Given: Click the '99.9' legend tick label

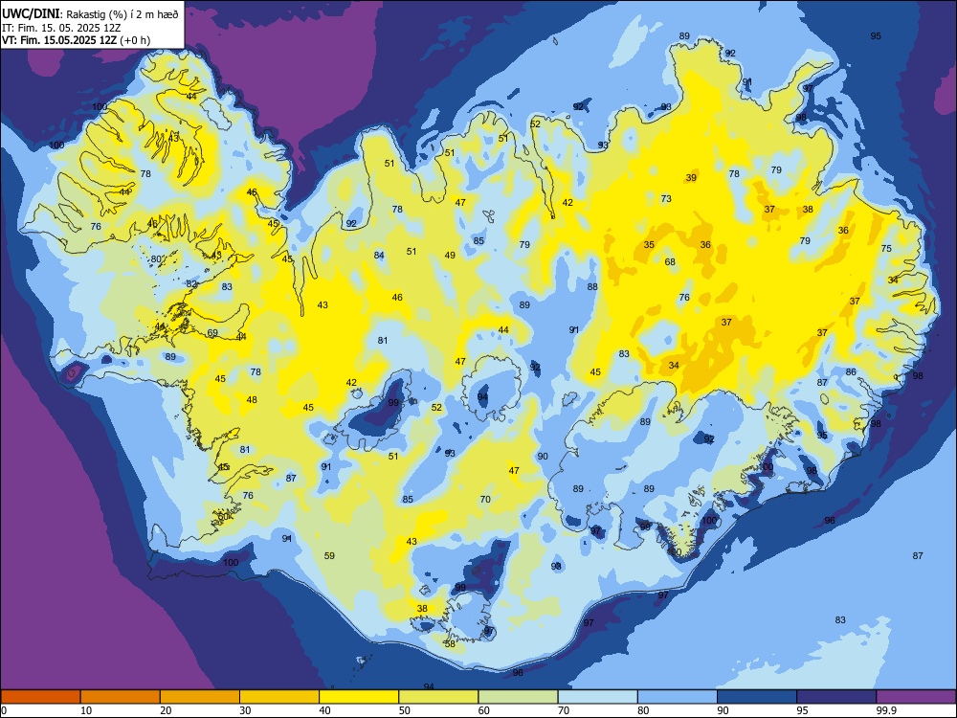Looking at the screenshot, I should point(885,710).
